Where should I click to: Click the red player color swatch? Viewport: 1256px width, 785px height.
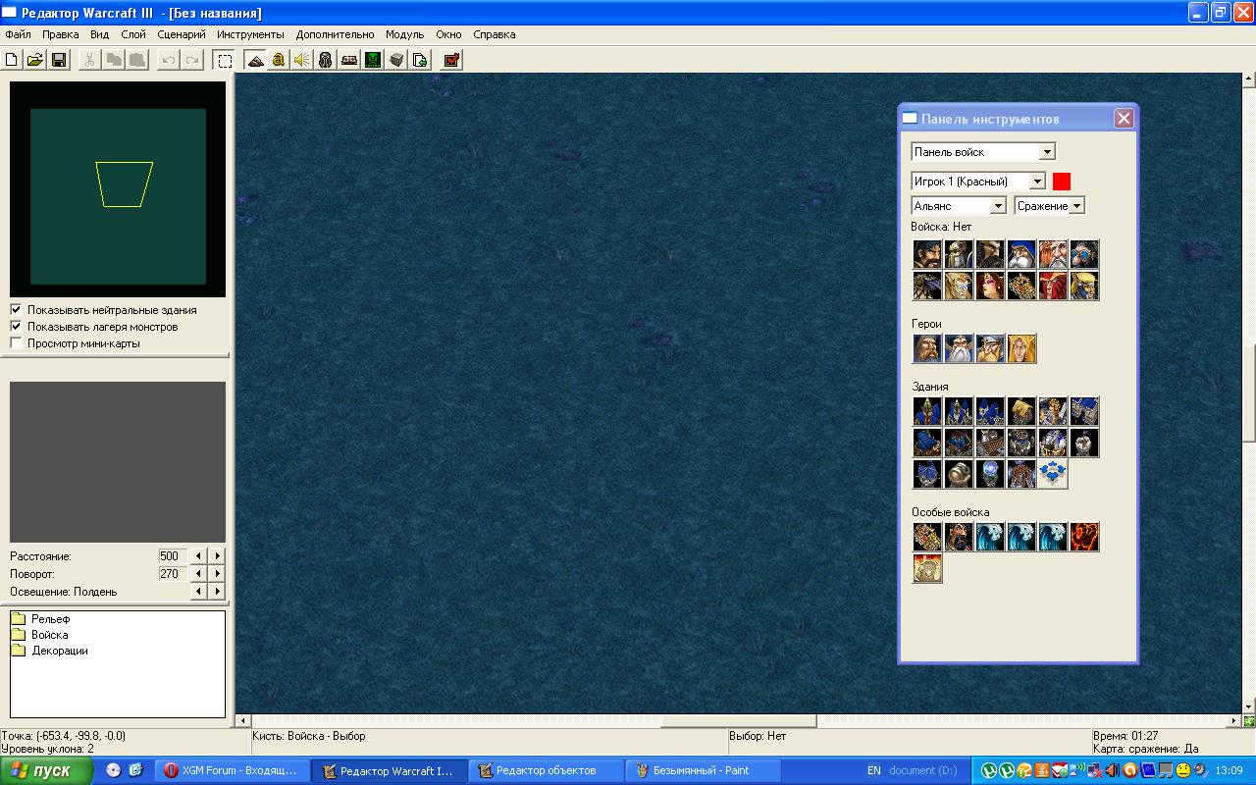coord(1062,182)
